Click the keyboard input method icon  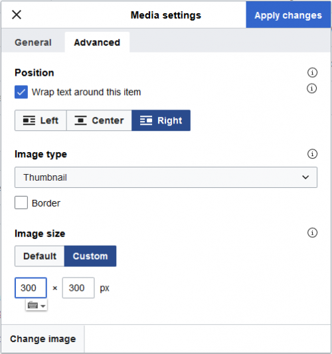click(33, 306)
